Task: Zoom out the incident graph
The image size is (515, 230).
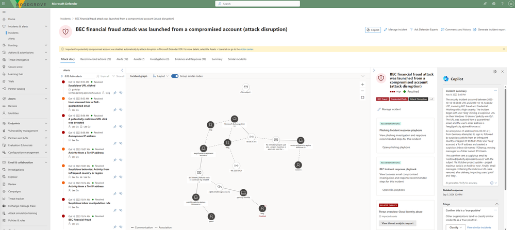Action: (x=362, y=91)
